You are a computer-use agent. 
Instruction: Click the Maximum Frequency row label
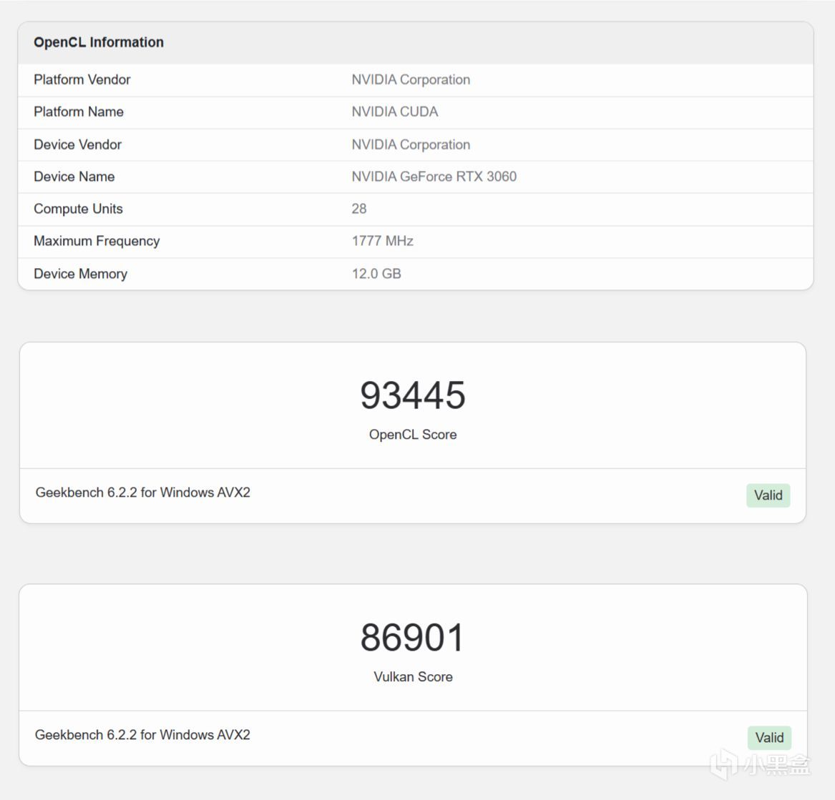[97, 241]
